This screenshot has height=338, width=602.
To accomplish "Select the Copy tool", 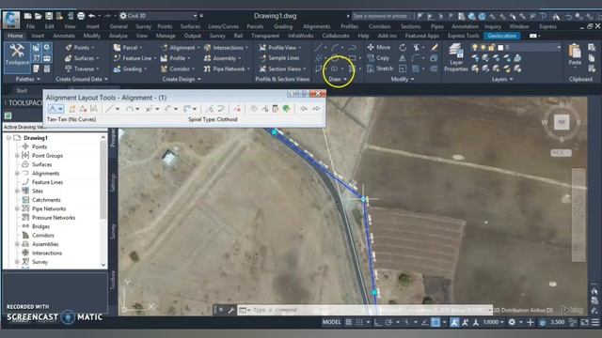I will (x=378, y=58).
